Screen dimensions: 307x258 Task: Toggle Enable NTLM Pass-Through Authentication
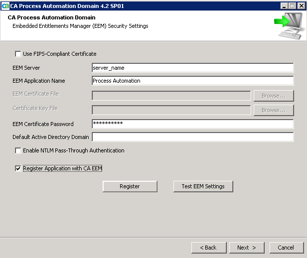[18, 150]
